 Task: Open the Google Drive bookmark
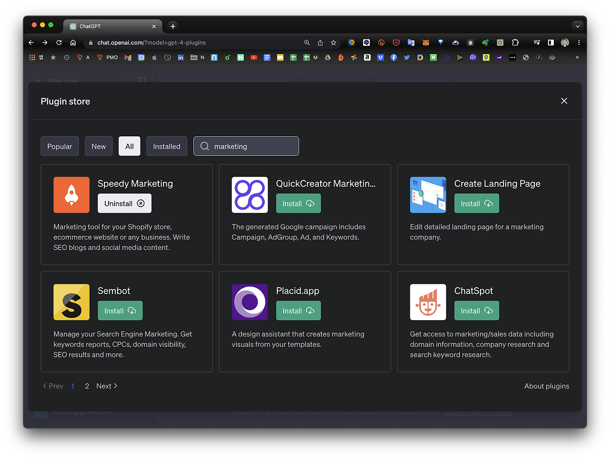328,57
